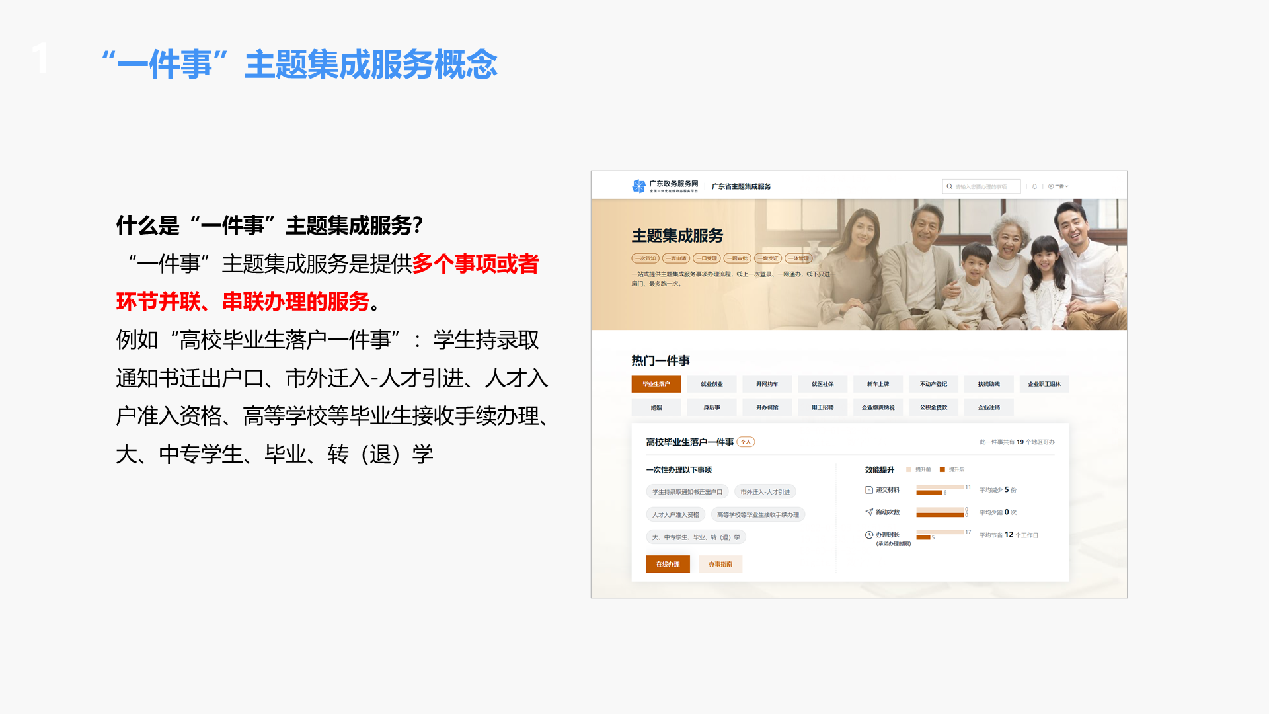Image resolution: width=1269 pixels, height=714 pixels.
Task: Click the search input field
Action: point(981,186)
